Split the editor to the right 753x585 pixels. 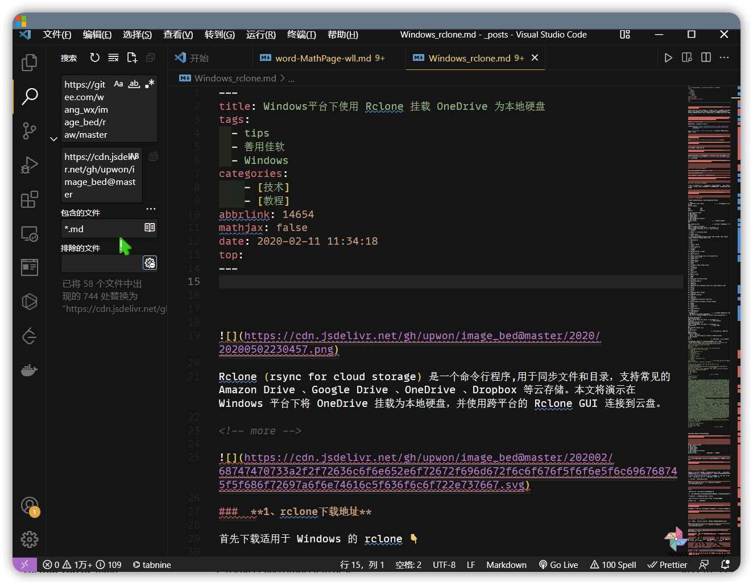coord(706,57)
